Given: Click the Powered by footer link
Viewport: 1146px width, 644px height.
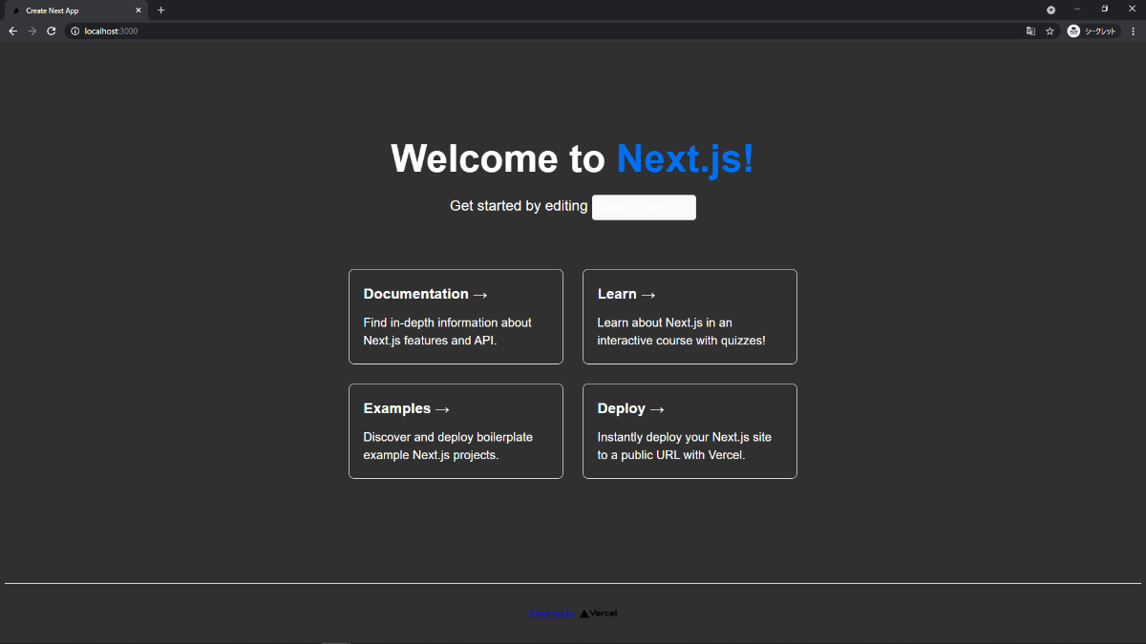Looking at the screenshot, I should coord(553,613).
